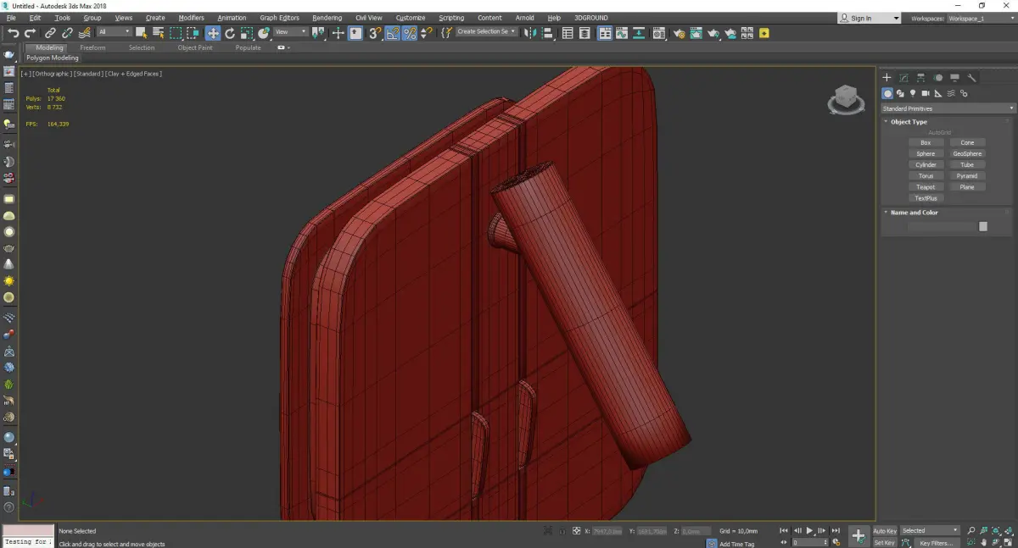Screen dimensions: 1018x548
Task: Open Render Setup teapot icon
Action: click(x=679, y=33)
